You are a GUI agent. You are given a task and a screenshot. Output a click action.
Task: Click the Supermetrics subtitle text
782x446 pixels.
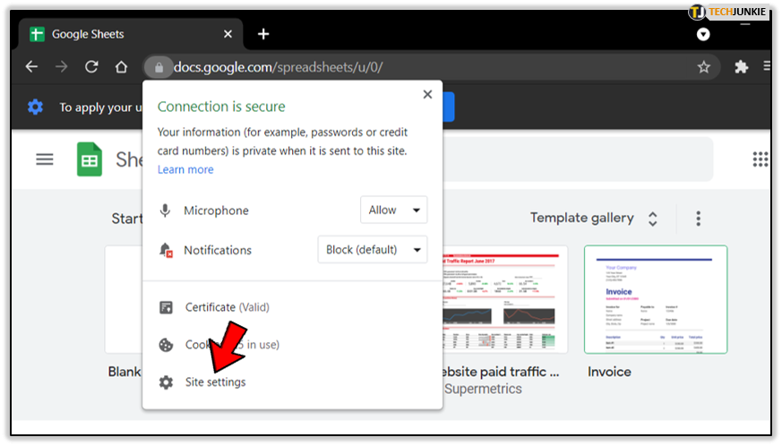pos(483,389)
